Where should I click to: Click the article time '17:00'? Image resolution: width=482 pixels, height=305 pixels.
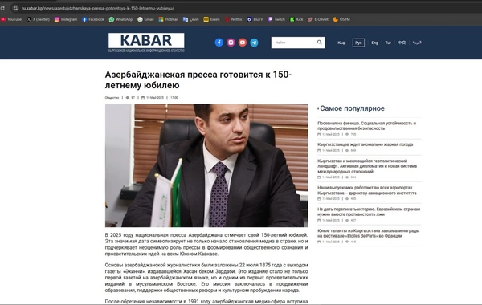click(174, 98)
